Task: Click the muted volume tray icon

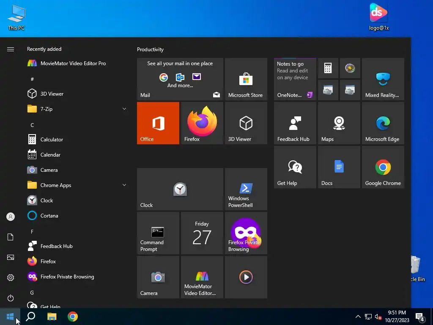Action: [378, 317]
